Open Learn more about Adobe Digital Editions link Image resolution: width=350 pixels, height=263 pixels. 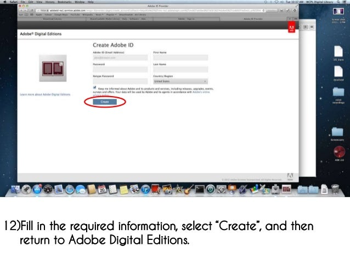pos(45,94)
